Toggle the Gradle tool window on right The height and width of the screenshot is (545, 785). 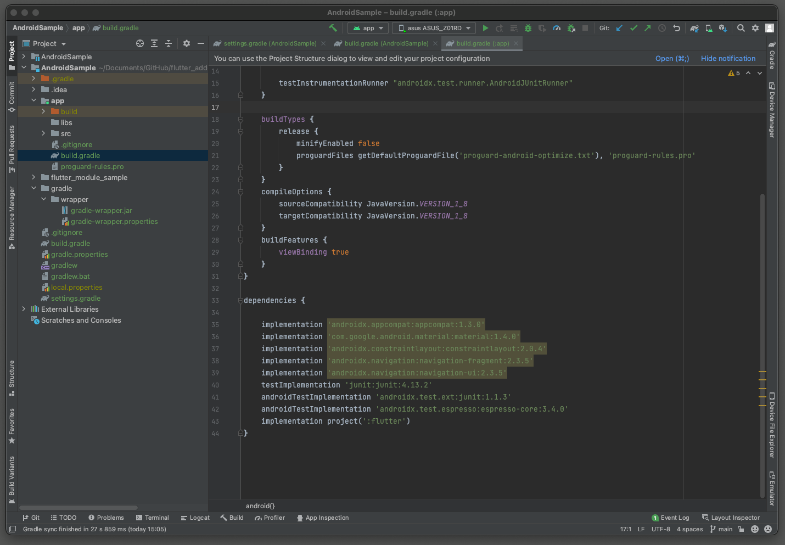[772, 55]
